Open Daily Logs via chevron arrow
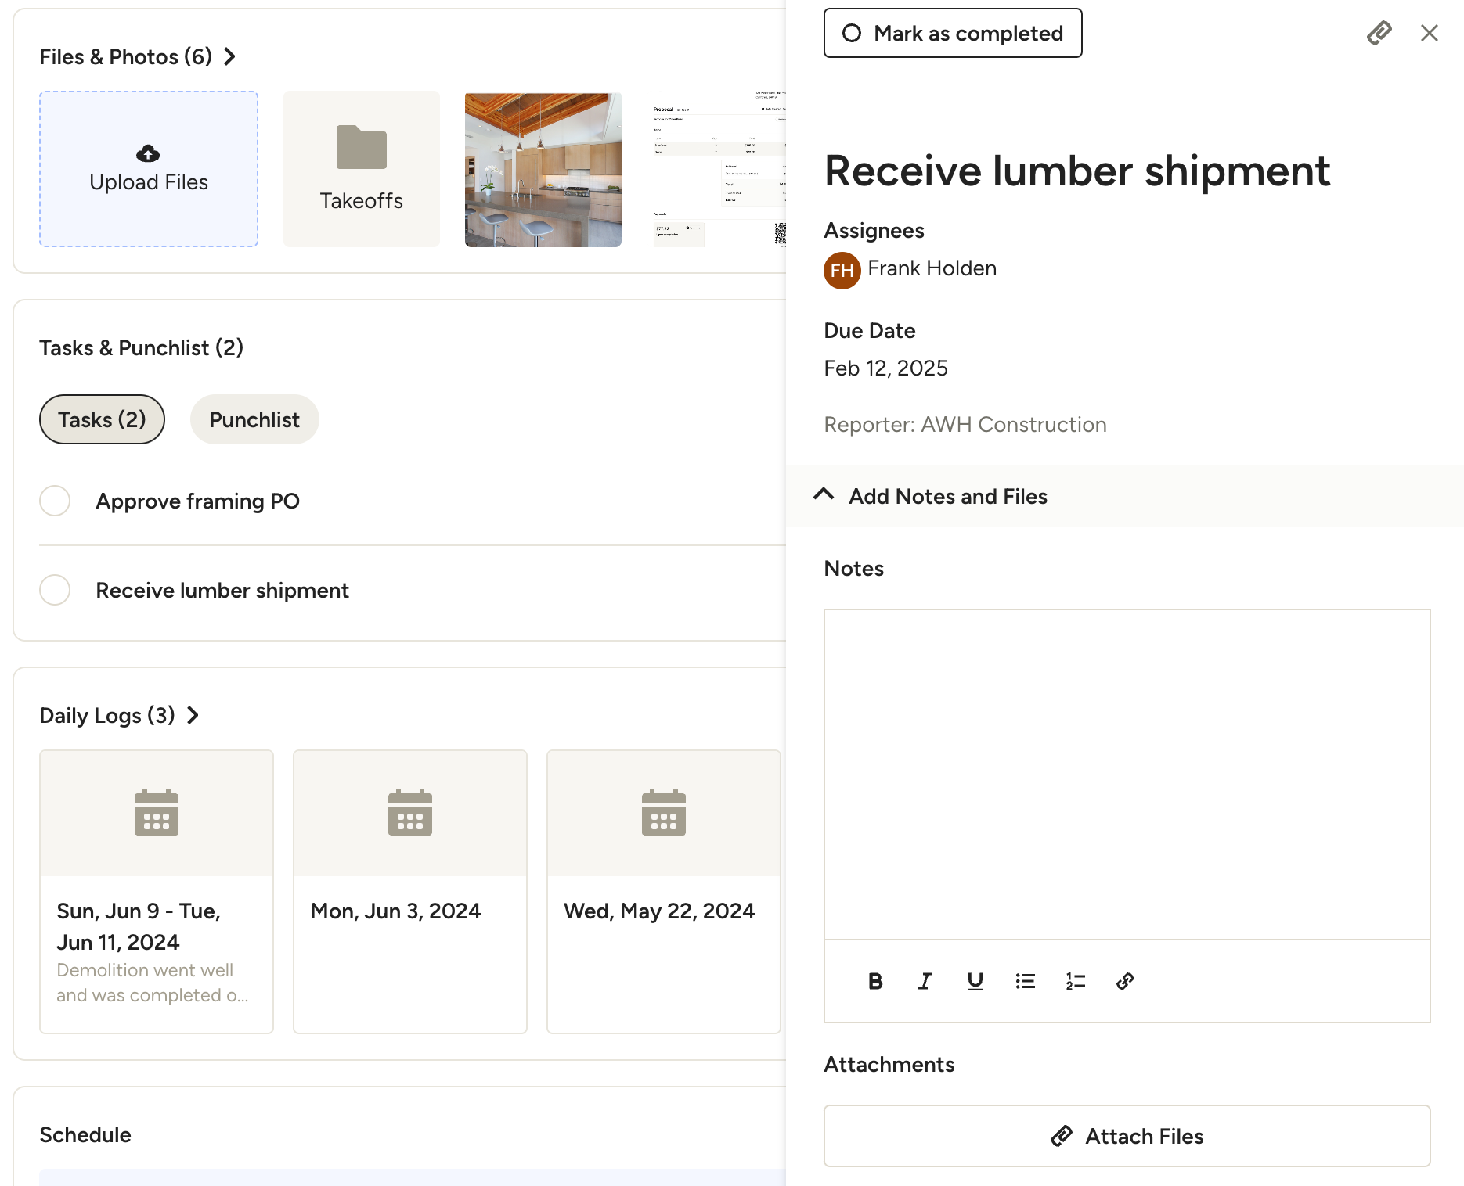 193,715
